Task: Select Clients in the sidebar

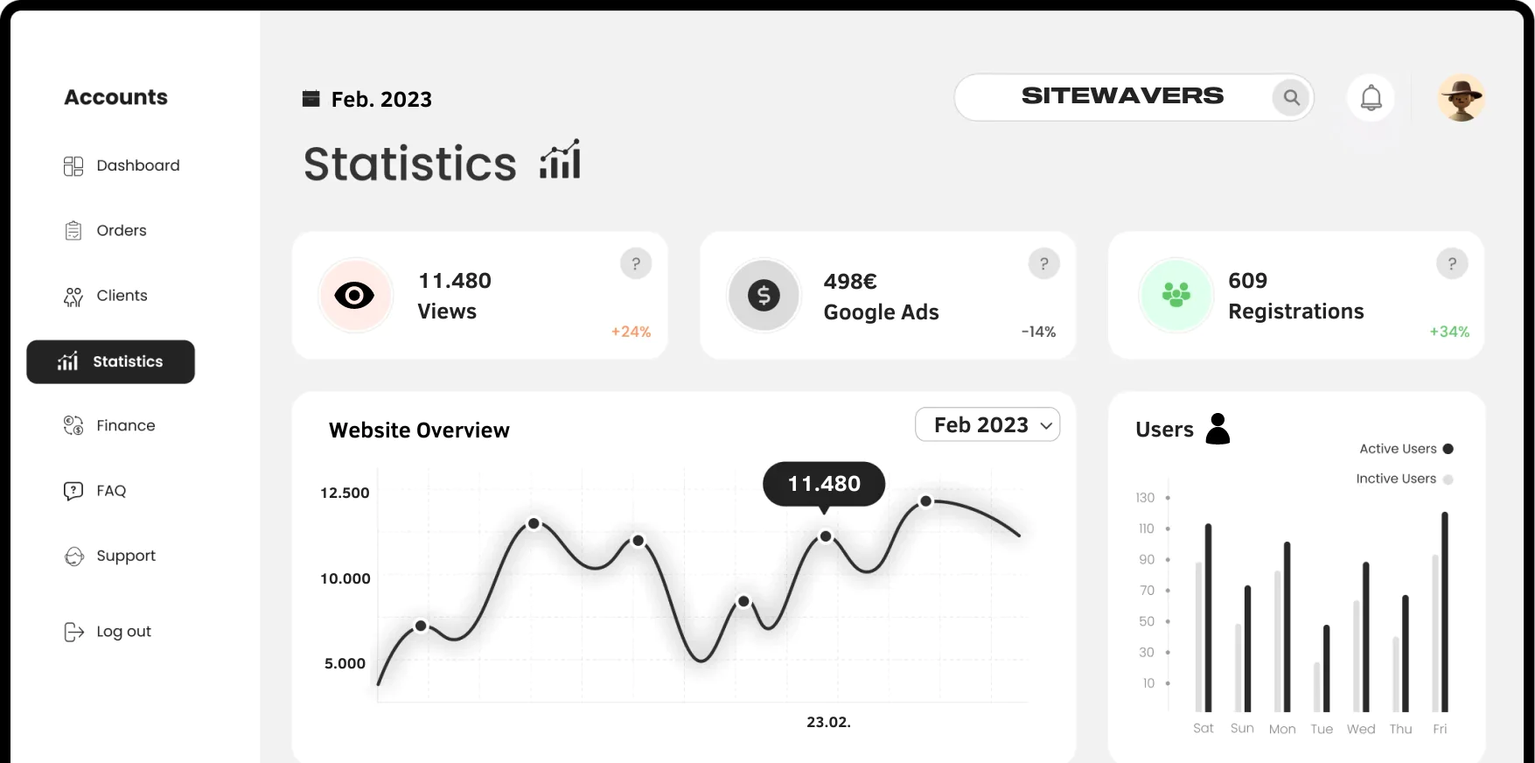Action: point(106,296)
